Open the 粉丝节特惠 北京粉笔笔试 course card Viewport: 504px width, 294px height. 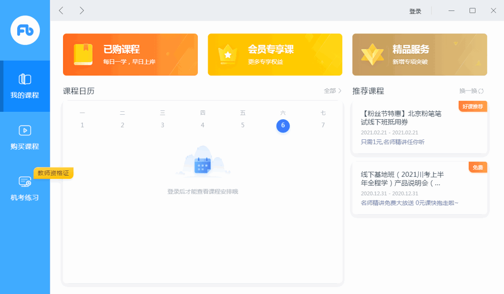coord(419,128)
